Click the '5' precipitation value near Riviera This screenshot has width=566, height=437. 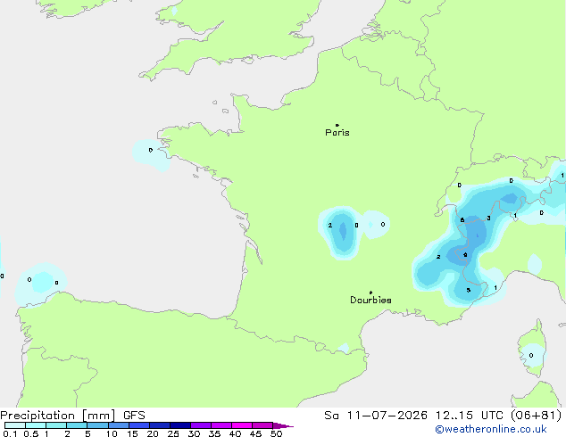(x=468, y=290)
